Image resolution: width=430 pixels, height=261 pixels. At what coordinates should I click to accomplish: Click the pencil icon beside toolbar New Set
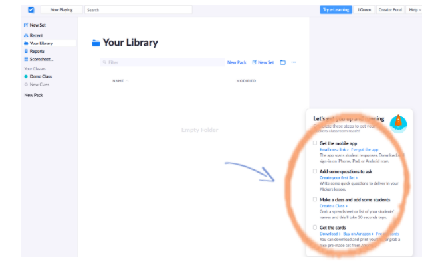[255, 62]
